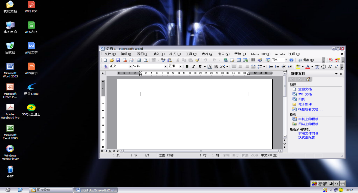Click the Convert to Adobe PDF icon
This screenshot has height=193, width=358.
pyautogui.click(x=331, y=60)
